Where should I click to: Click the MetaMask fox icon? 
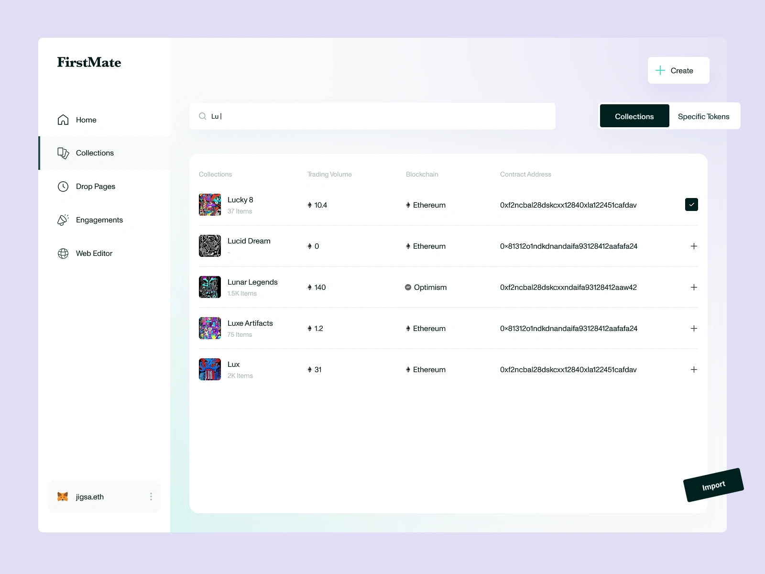pos(63,497)
